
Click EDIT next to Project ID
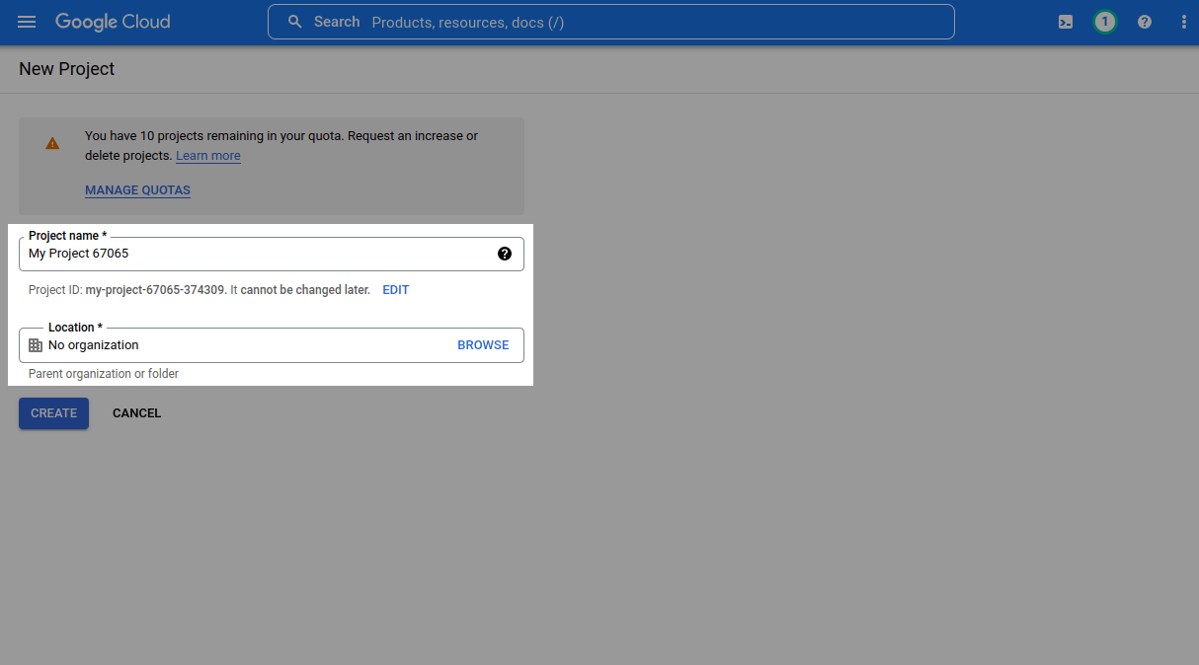tap(396, 290)
